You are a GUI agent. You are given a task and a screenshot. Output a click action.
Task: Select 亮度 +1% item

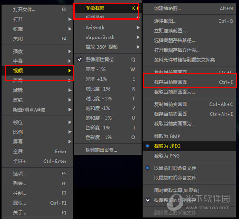tap(108, 79)
